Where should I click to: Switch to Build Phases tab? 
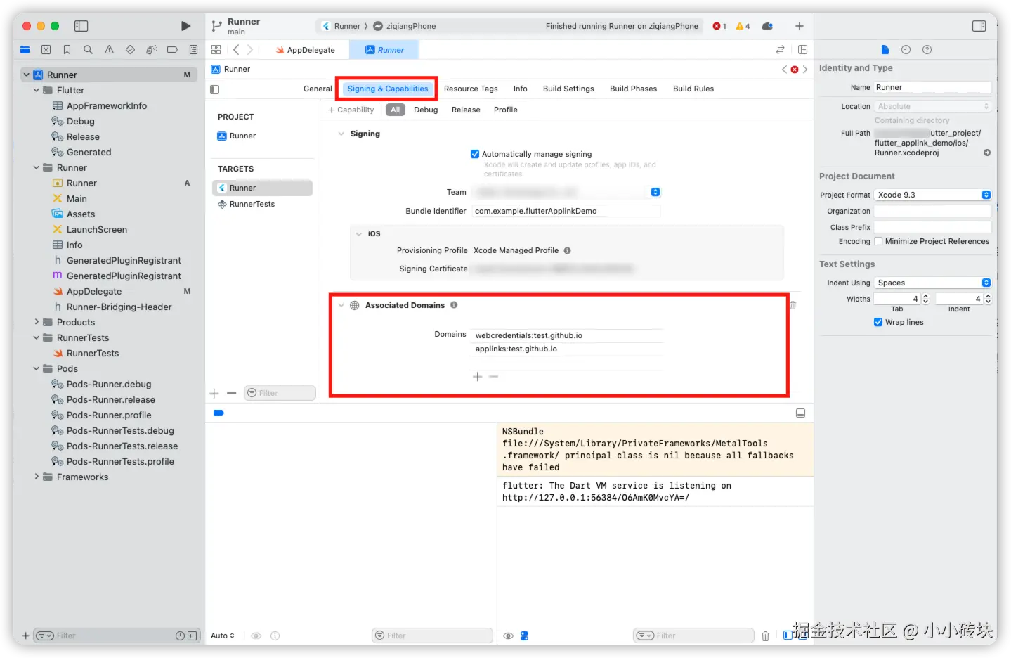pyautogui.click(x=633, y=89)
